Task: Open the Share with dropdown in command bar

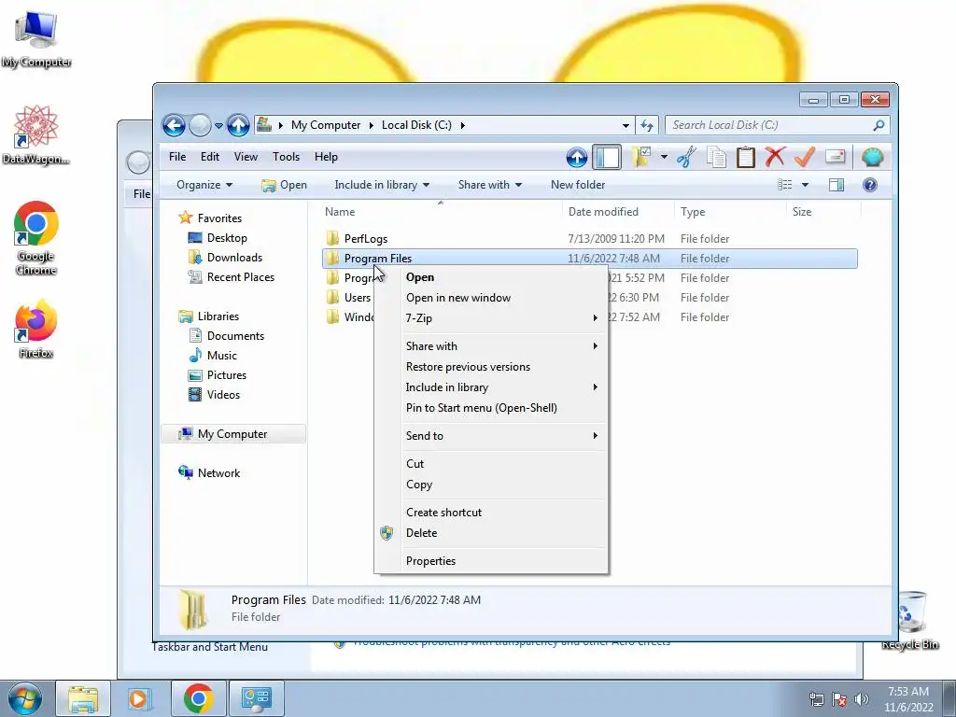Action: tap(489, 185)
